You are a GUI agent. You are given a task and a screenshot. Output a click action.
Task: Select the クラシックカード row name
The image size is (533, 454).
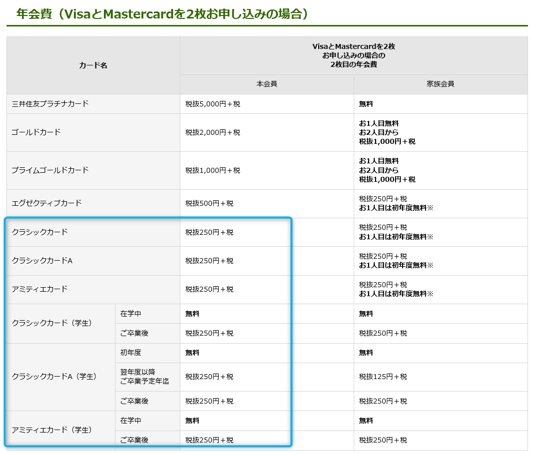(39, 232)
